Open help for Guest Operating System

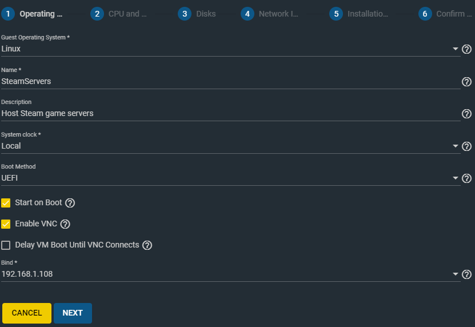point(466,49)
